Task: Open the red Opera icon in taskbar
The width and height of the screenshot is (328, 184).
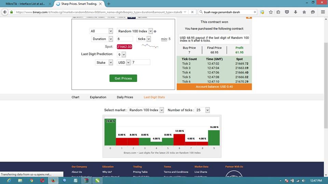Action: [42, 181]
